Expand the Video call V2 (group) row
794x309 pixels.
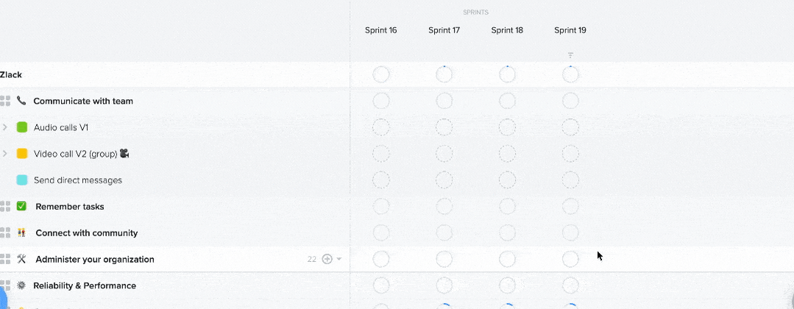5,154
